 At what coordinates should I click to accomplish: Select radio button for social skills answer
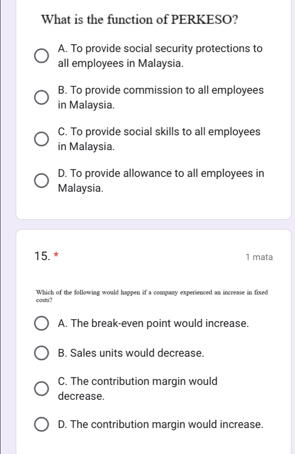(42, 139)
